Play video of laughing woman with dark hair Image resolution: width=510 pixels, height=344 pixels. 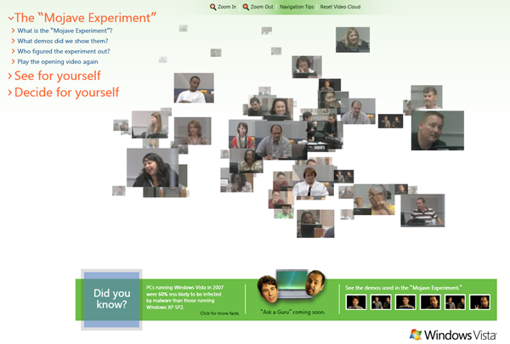(152, 167)
